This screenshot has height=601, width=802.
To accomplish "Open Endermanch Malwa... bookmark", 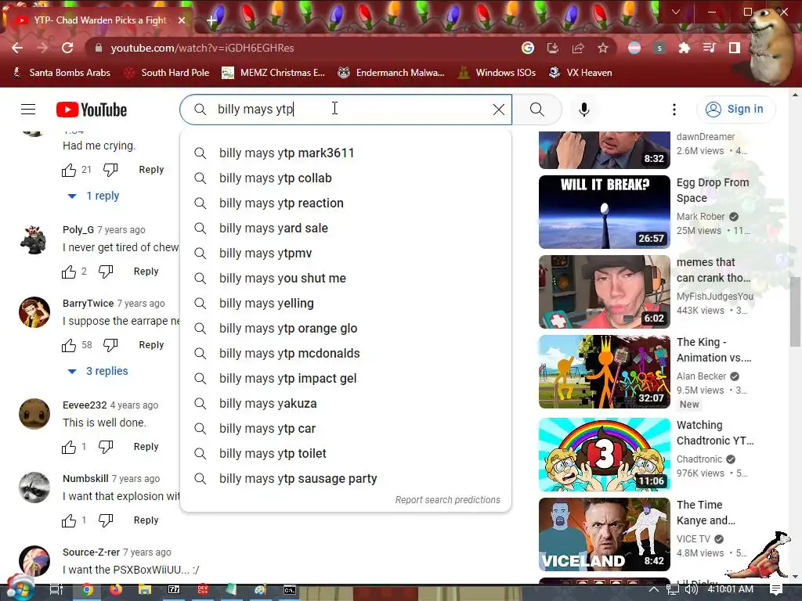I will [392, 73].
